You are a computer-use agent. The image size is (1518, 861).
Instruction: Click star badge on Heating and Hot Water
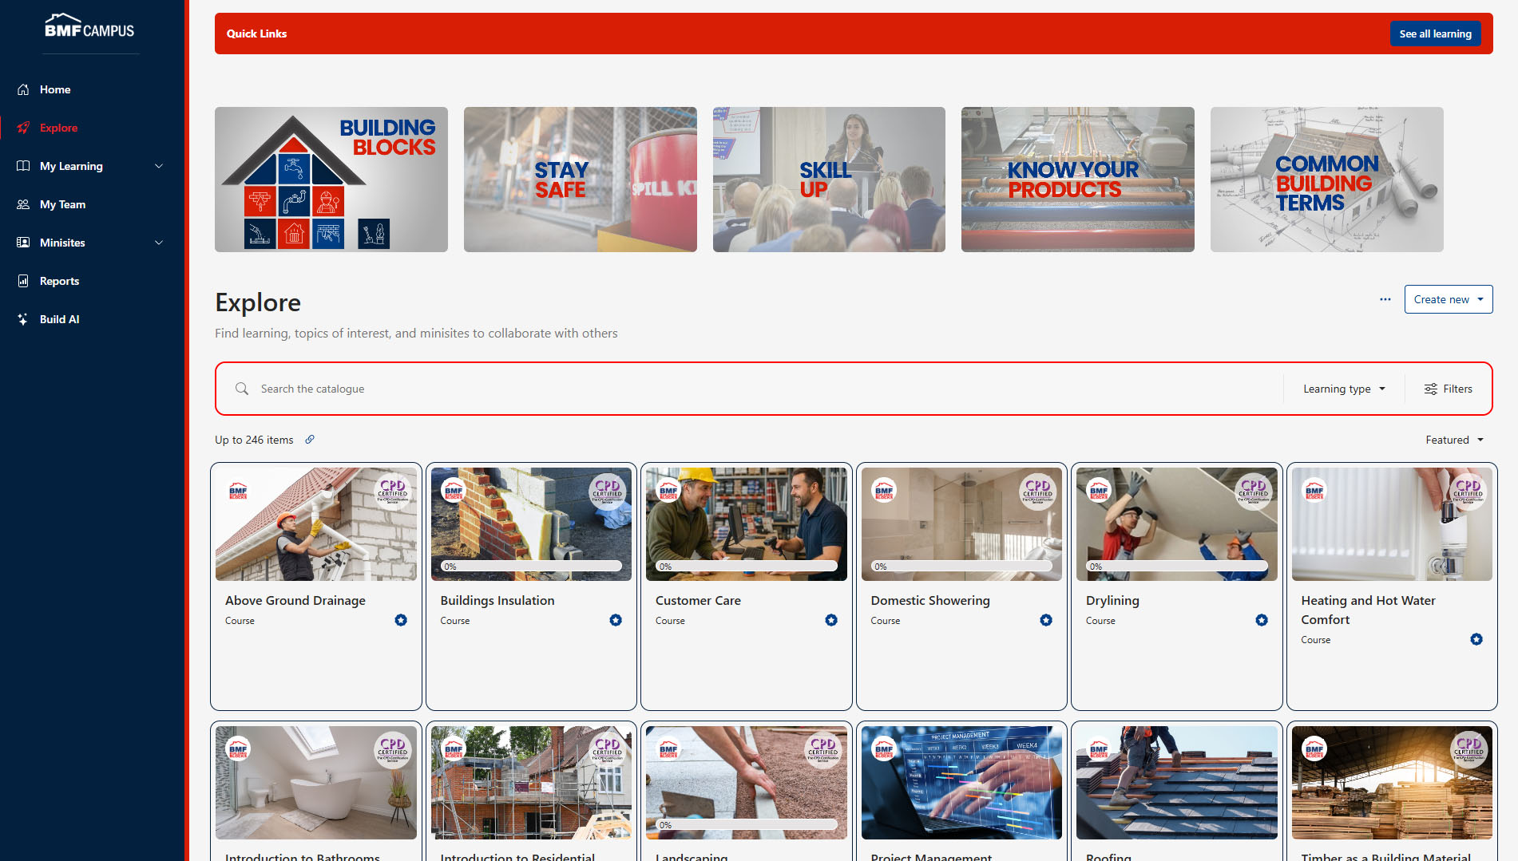click(x=1476, y=639)
